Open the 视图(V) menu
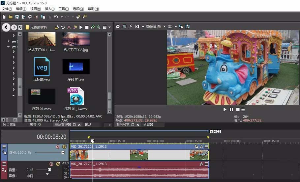The image size is (300, 182). (36, 9)
